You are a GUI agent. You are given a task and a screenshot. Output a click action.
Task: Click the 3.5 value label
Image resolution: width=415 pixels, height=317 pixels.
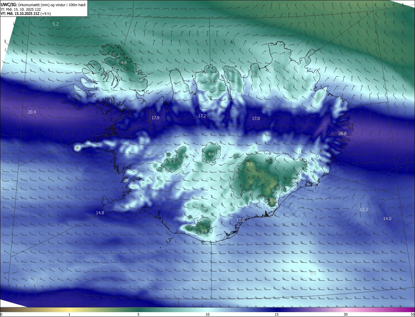[250, 164]
